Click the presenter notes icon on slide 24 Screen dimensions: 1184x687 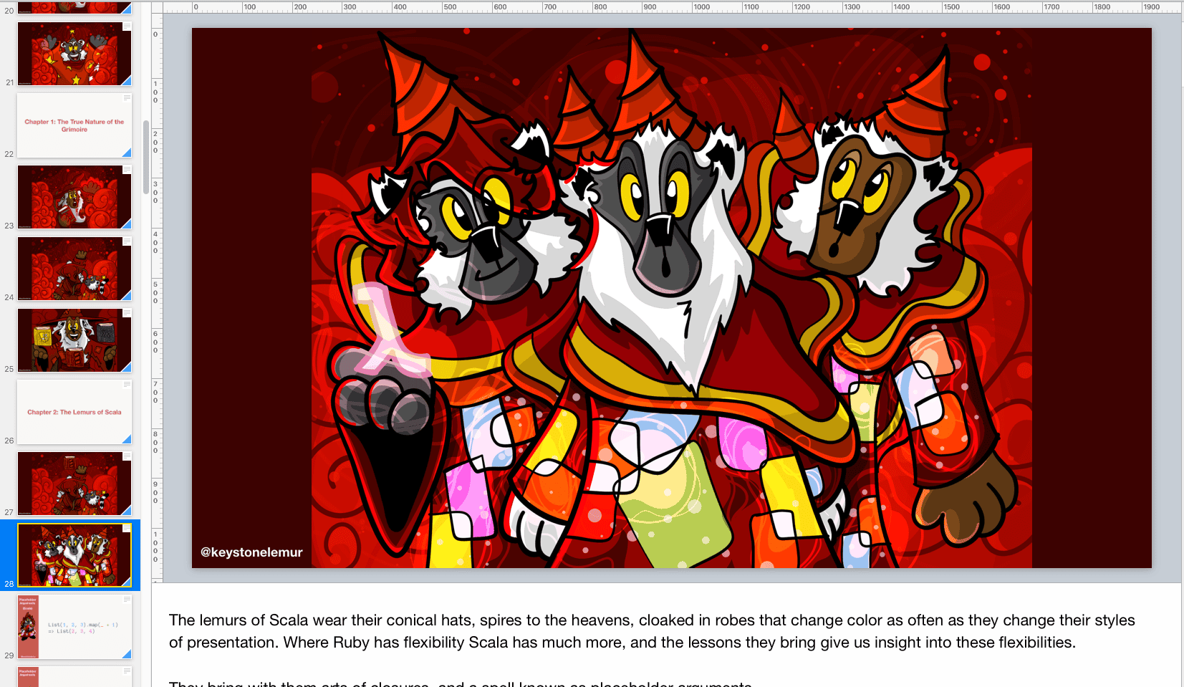point(127,241)
